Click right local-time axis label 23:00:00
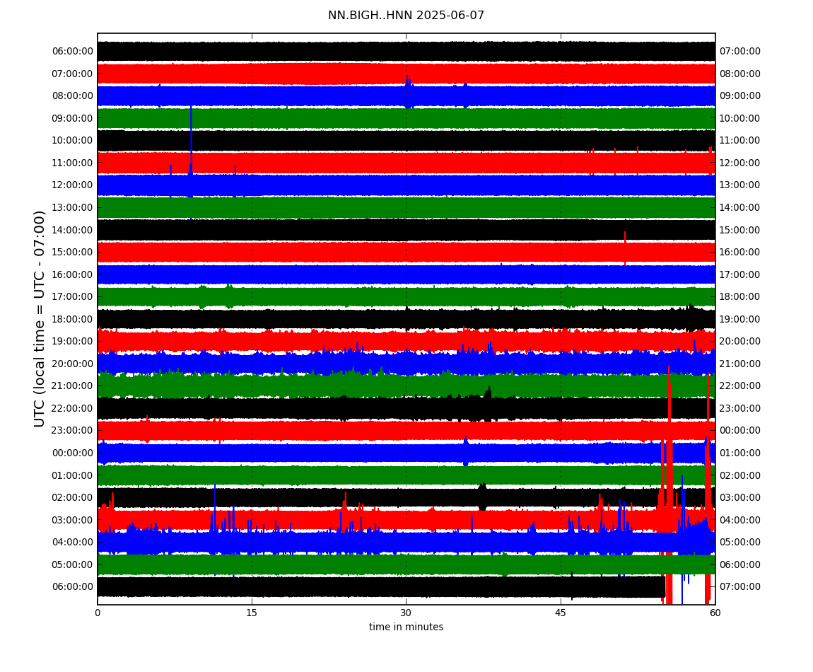Screen dimensions: 813x672 pos(740,408)
